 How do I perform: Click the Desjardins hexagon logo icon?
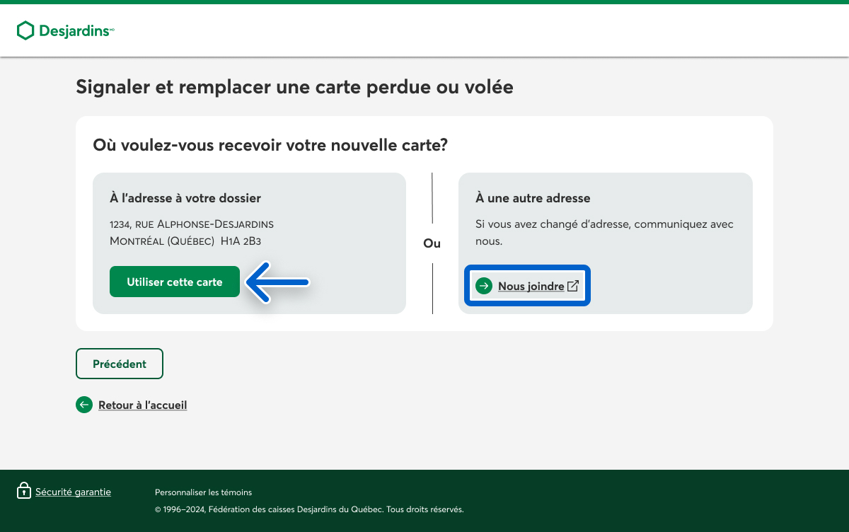point(25,30)
